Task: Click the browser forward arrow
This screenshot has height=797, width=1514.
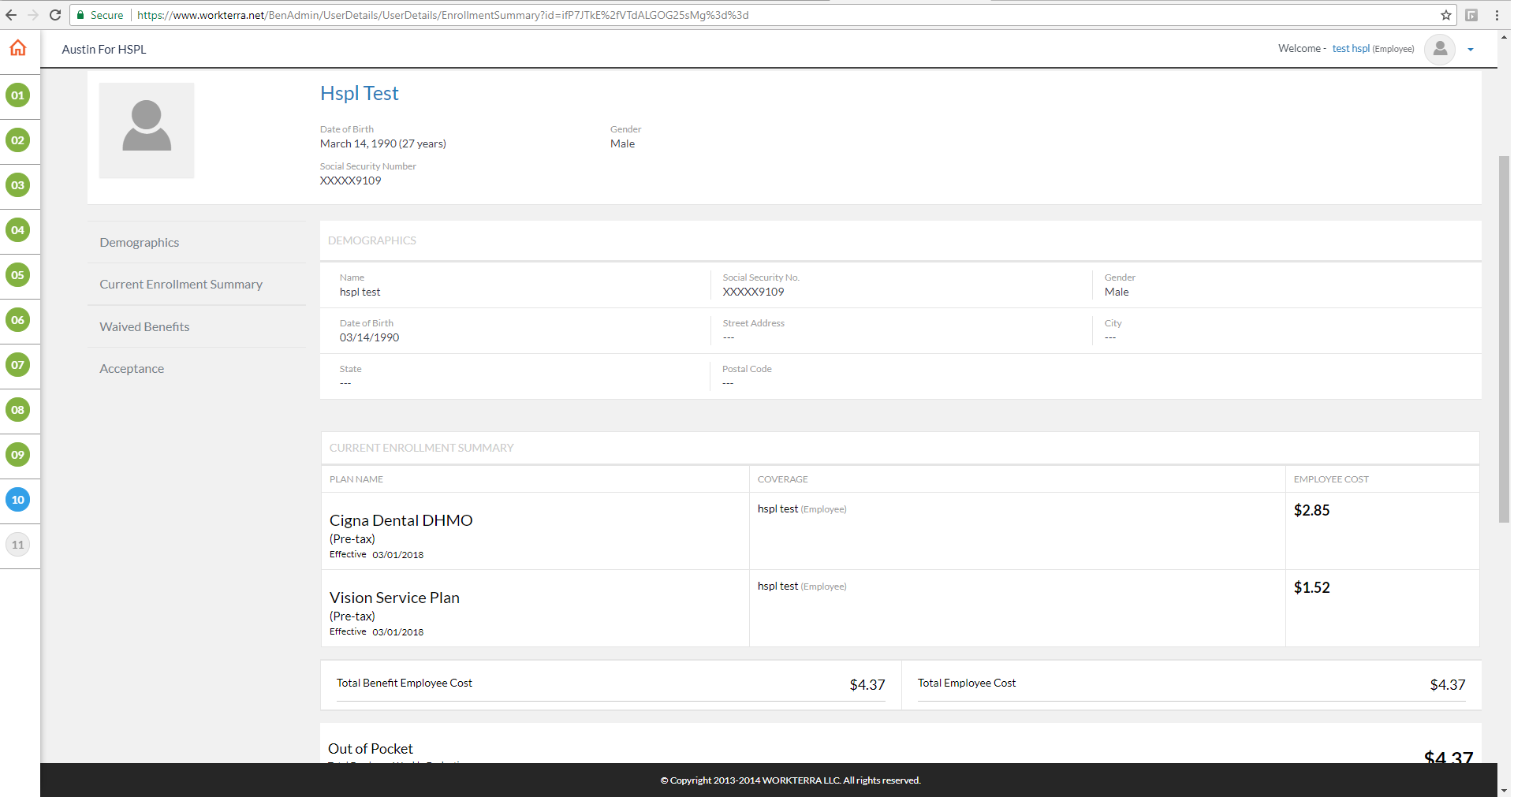Action: point(33,15)
